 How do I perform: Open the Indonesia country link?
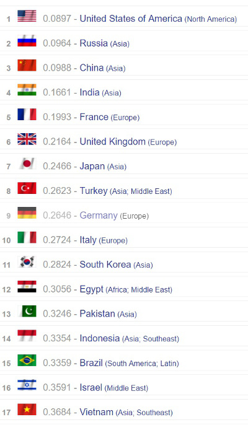click(100, 338)
